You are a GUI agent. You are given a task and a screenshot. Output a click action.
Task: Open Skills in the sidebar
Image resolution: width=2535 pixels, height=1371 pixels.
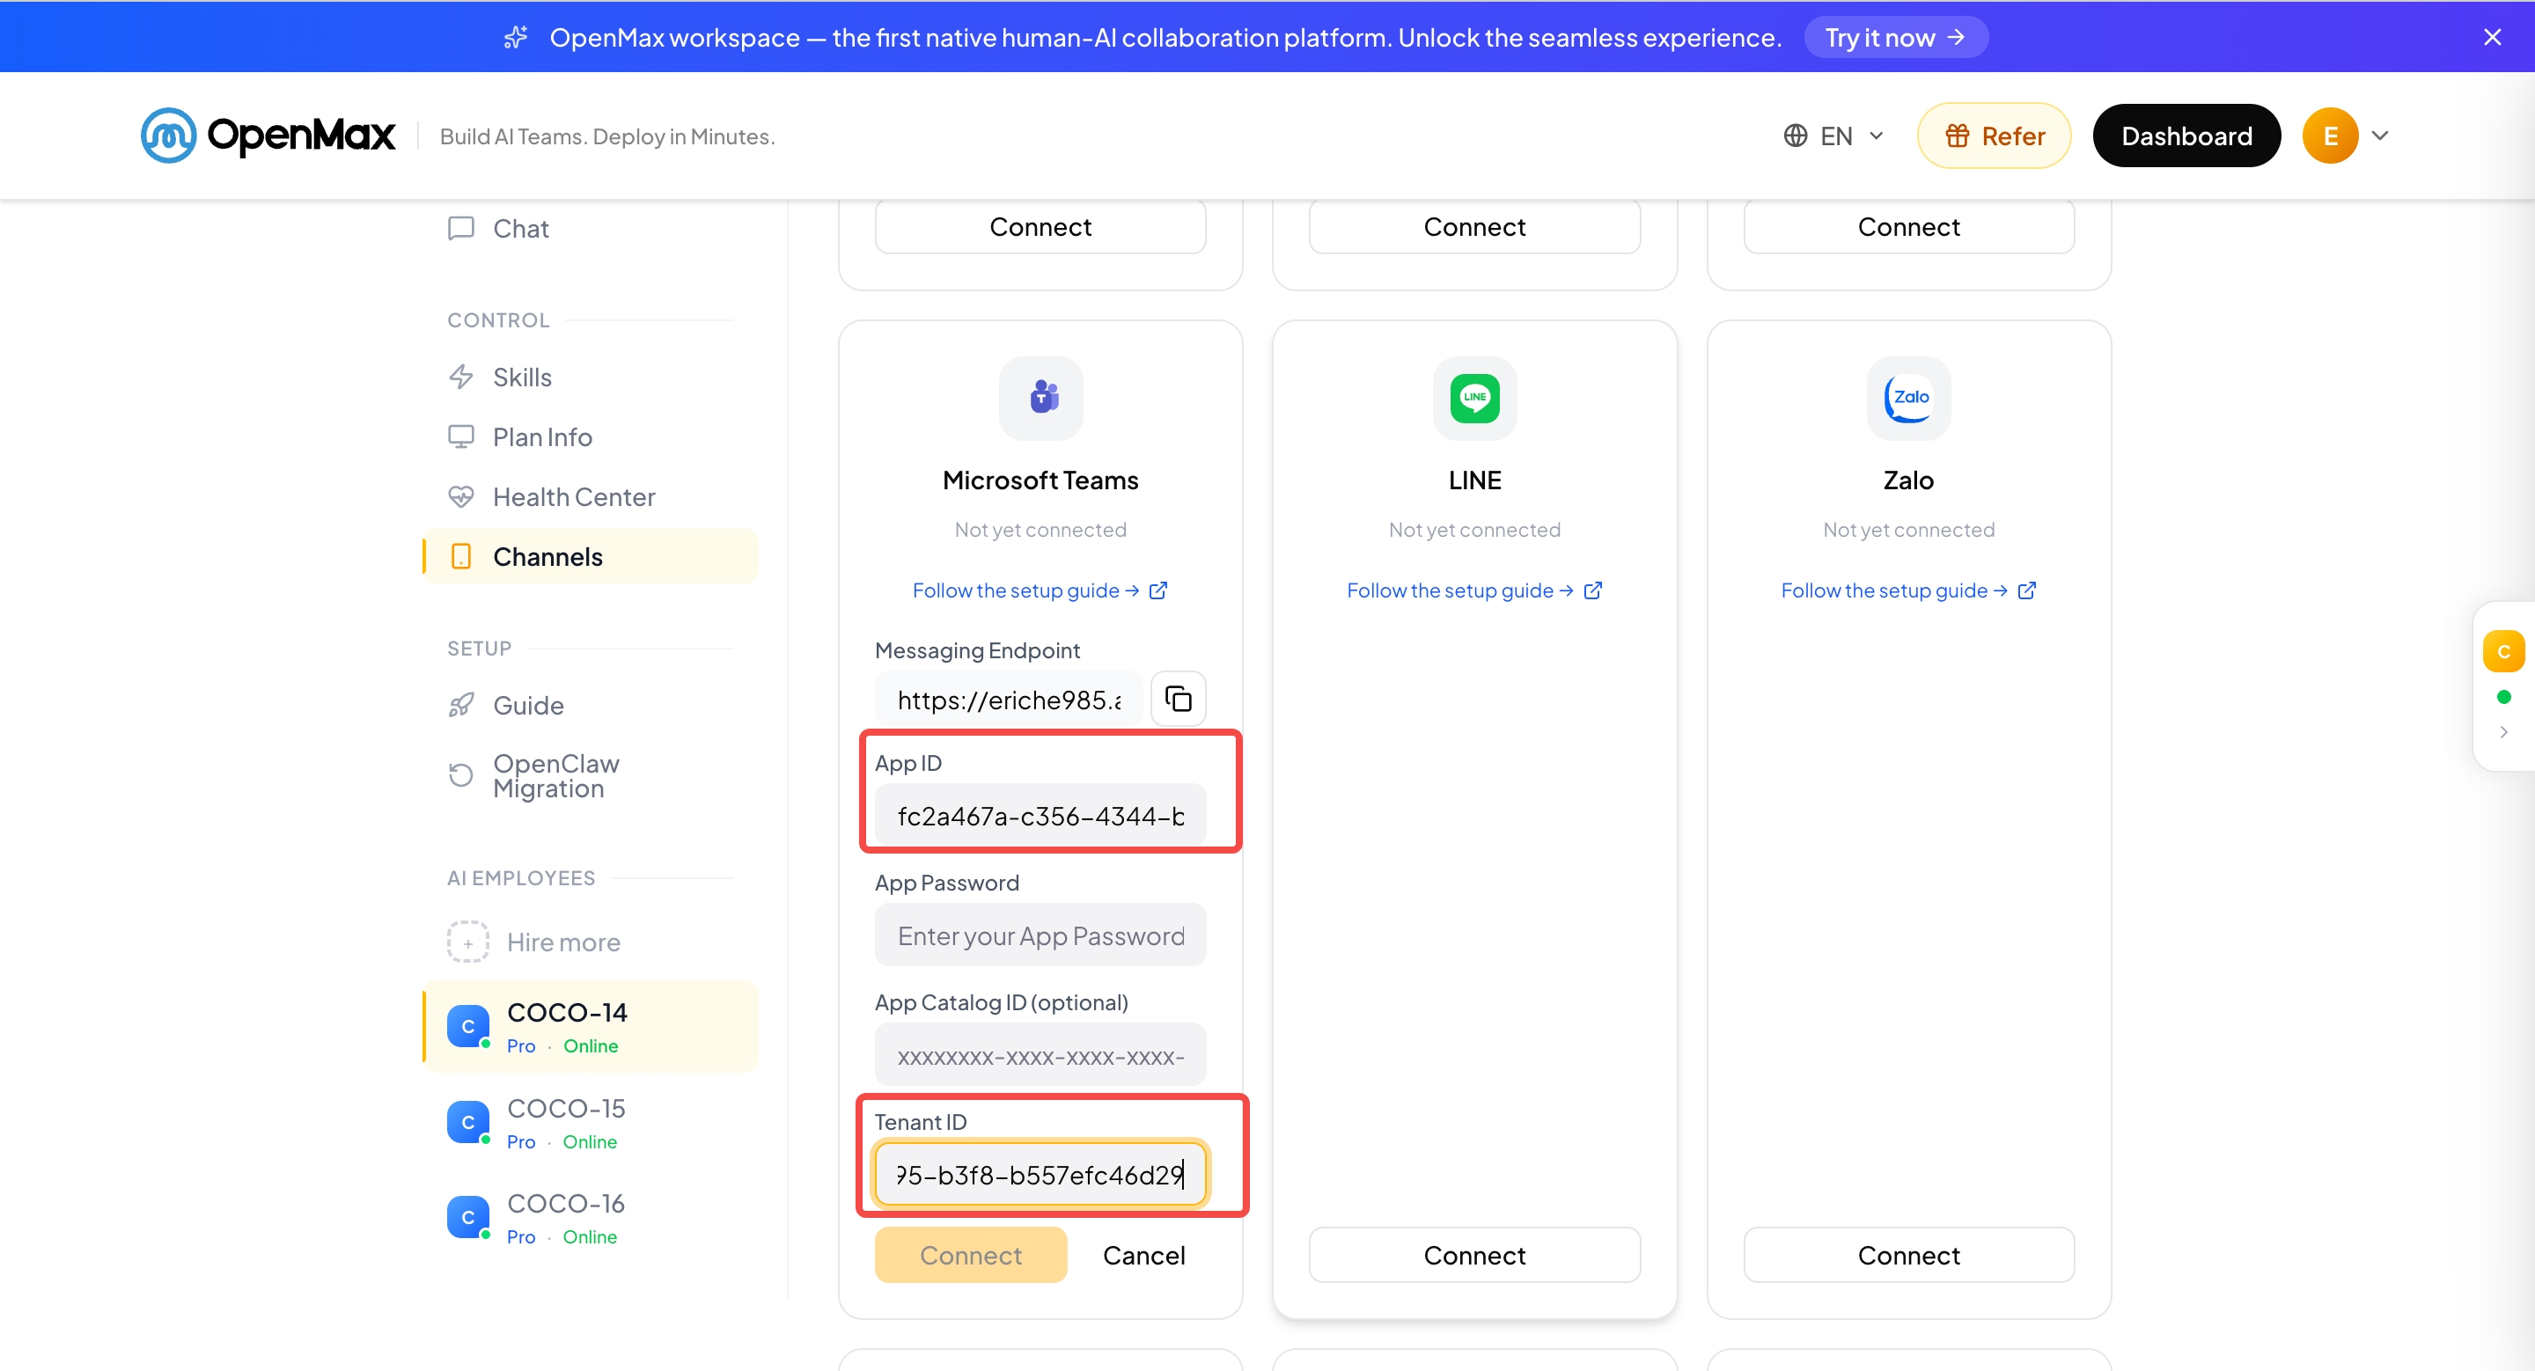coord(591,377)
